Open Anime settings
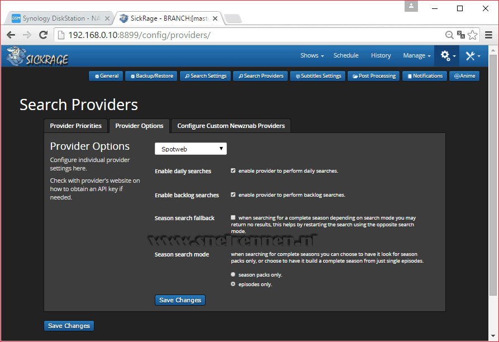Image resolution: width=499 pixels, height=342 pixels. pos(464,76)
